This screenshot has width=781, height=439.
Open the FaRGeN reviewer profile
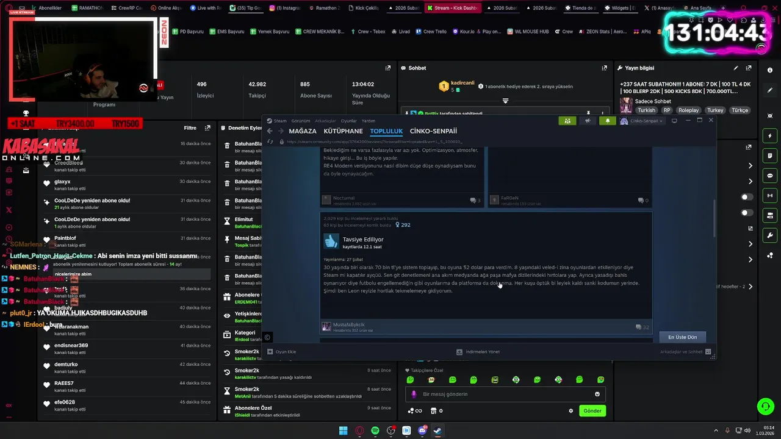pyautogui.click(x=509, y=198)
